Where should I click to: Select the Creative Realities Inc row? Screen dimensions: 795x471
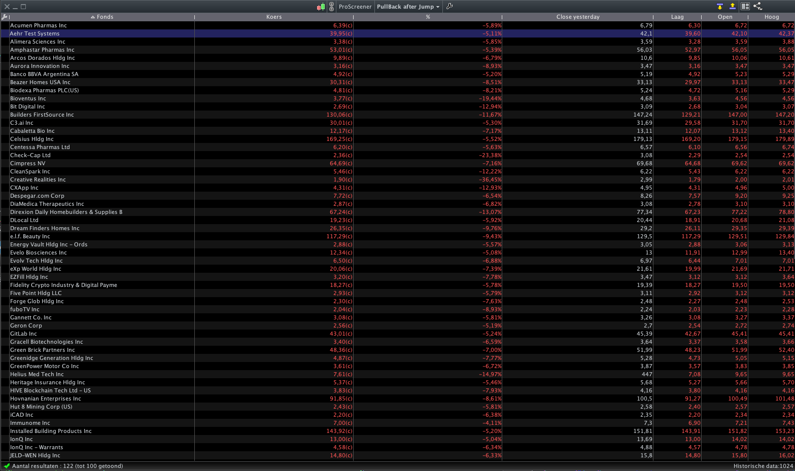[397, 179]
